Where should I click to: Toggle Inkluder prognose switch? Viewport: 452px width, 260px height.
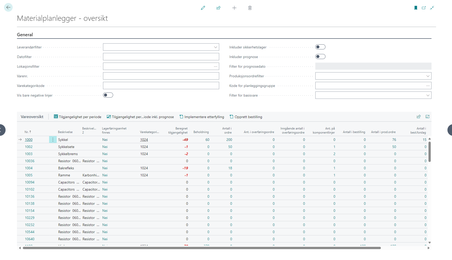coord(320,57)
